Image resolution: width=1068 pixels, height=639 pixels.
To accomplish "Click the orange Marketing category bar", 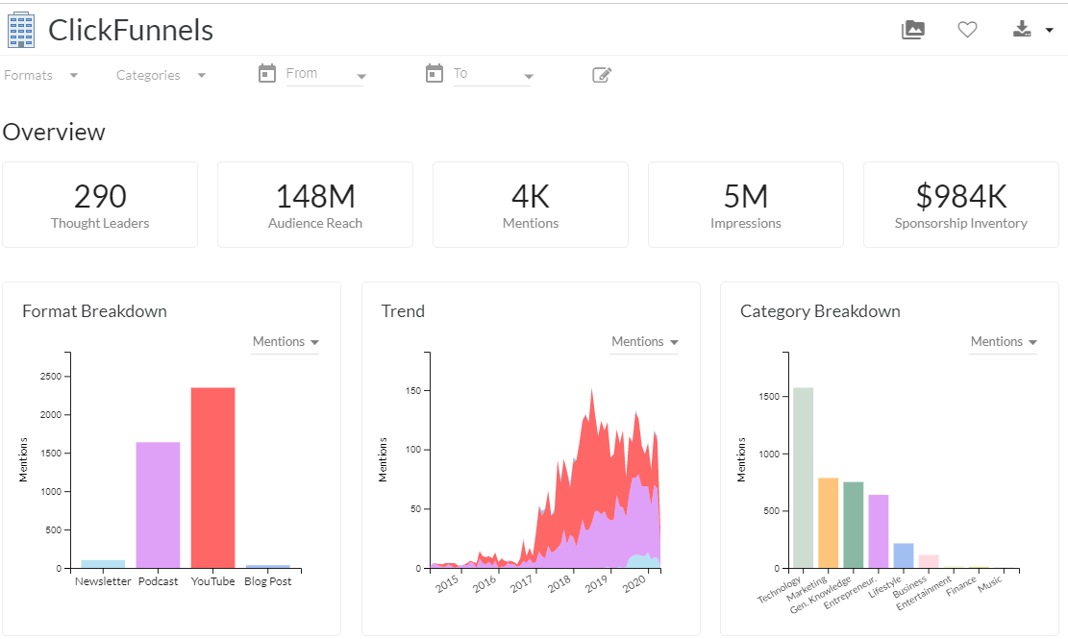I will click(829, 523).
